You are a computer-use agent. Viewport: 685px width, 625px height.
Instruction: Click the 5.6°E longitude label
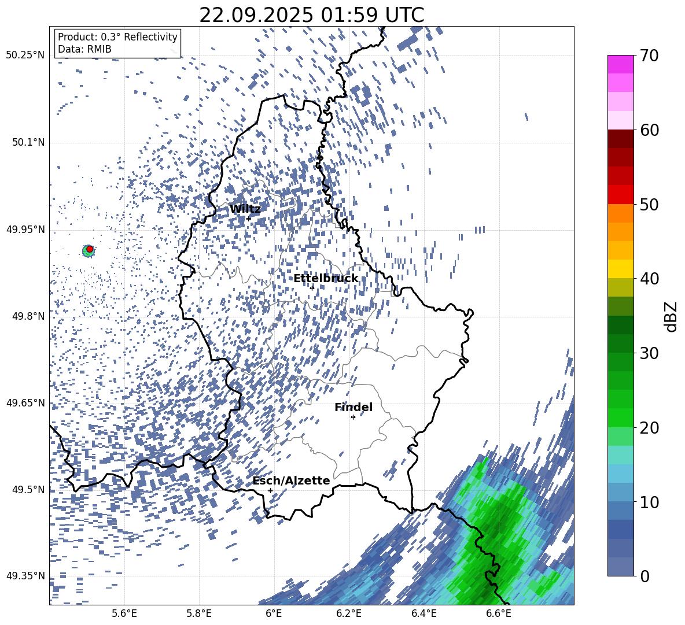pyautogui.click(x=124, y=613)
